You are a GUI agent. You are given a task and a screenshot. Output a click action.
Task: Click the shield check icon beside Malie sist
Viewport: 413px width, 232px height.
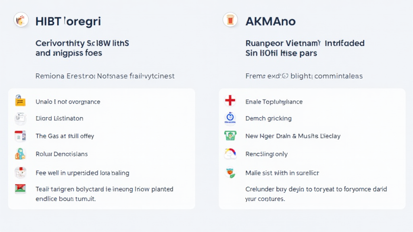(x=230, y=173)
